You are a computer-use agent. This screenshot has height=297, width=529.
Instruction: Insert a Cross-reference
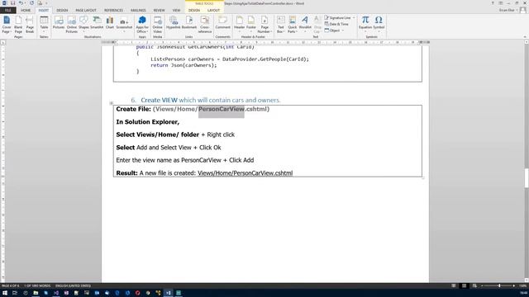205,25
